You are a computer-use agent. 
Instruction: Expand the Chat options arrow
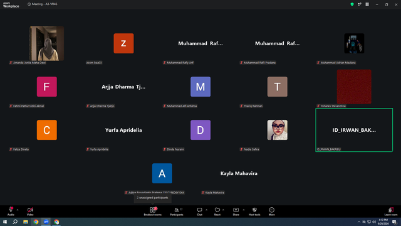tap(206, 210)
